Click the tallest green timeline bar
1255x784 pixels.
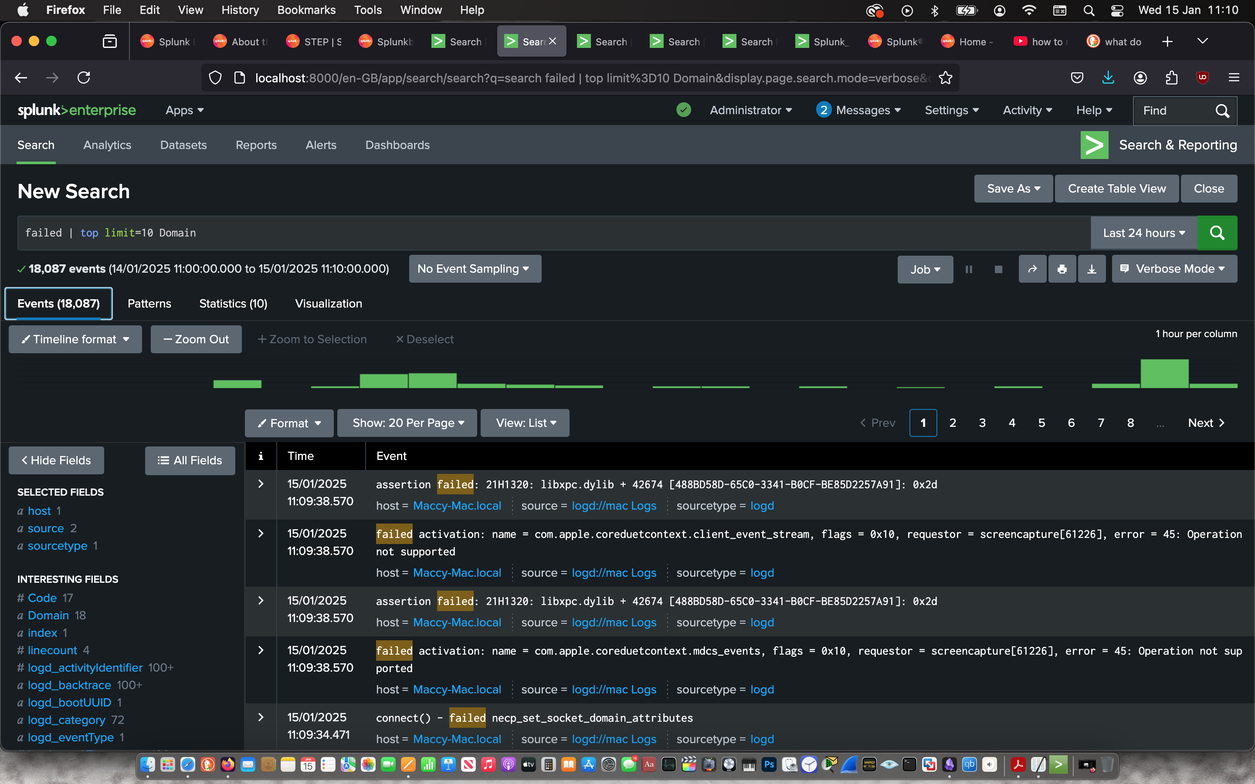click(1164, 373)
